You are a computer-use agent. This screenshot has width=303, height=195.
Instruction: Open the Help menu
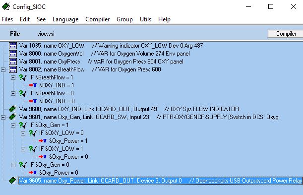(x=164, y=19)
